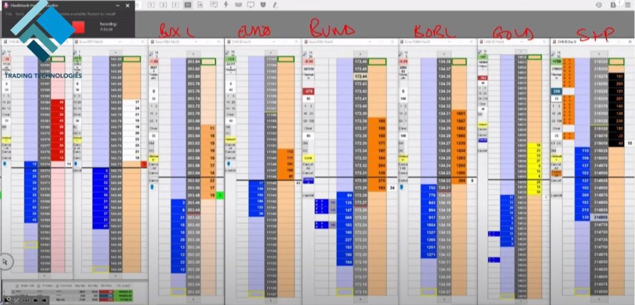Click the shield icon in toolbar
The image size is (635, 305).
(264, 5)
